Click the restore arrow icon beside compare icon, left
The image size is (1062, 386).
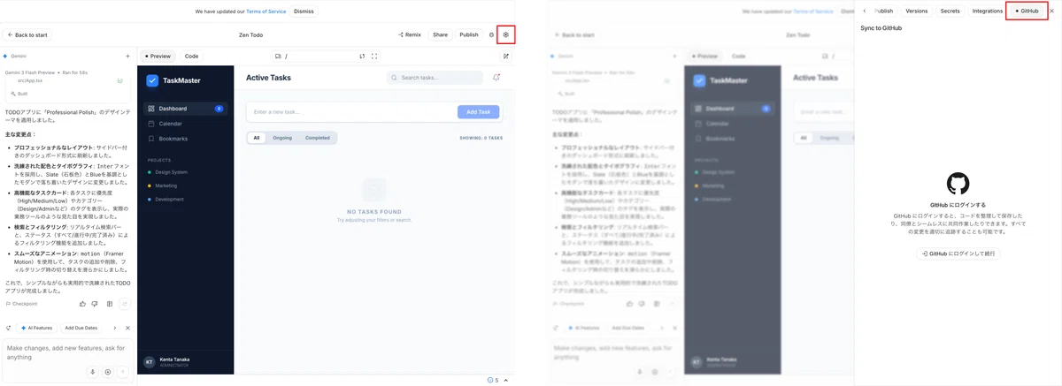point(124,304)
